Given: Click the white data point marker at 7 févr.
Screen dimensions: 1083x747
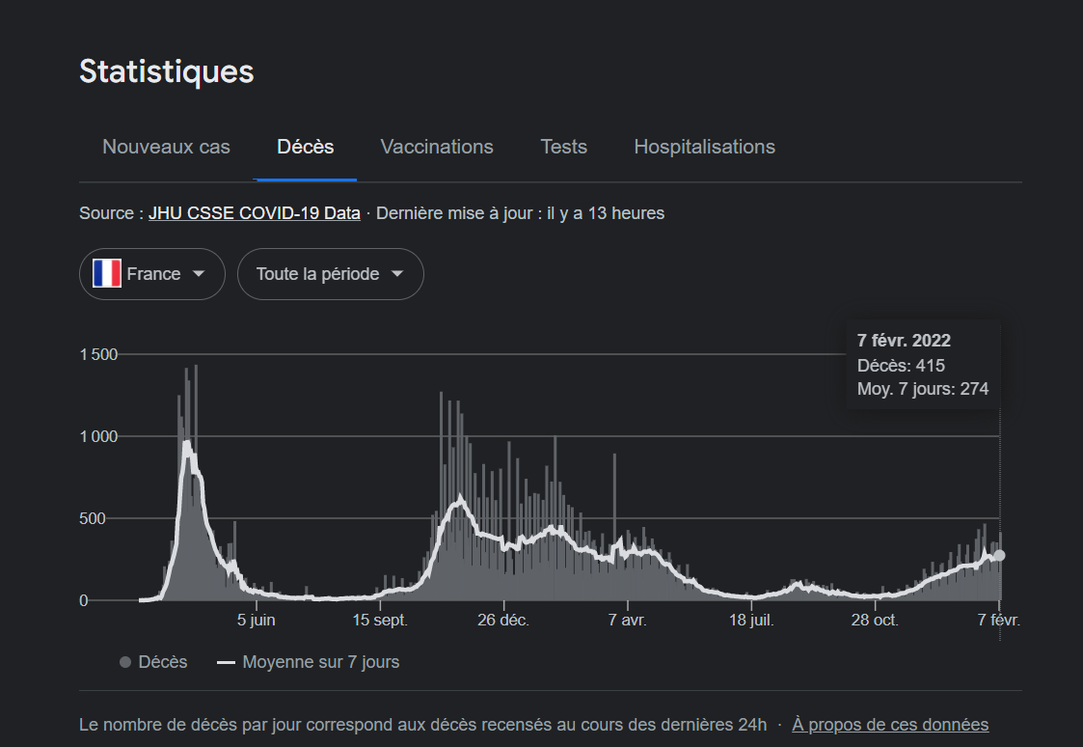Looking at the screenshot, I should 1000,555.
